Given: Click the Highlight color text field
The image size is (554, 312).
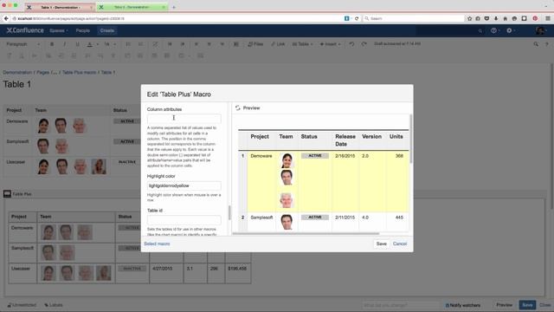Looking at the screenshot, I should [x=184, y=185].
